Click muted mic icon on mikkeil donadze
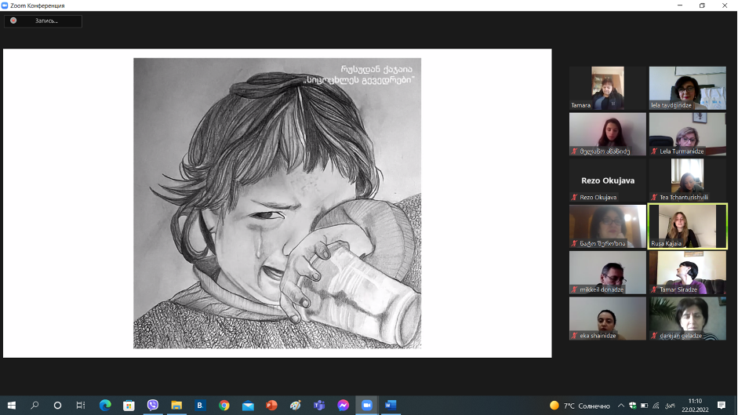The height and width of the screenshot is (415, 738). pos(574,289)
